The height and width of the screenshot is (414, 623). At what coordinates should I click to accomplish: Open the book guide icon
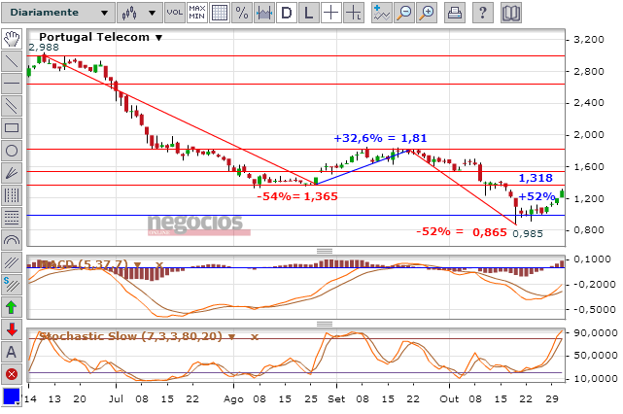(x=511, y=13)
